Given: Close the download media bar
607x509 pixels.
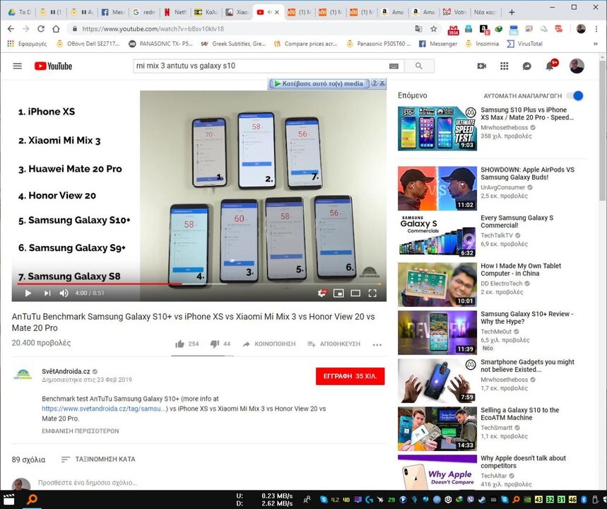Looking at the screenshot, I should coord(382,83).
